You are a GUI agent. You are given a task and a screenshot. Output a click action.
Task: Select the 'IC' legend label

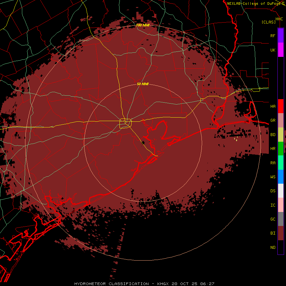click(273, 205)
